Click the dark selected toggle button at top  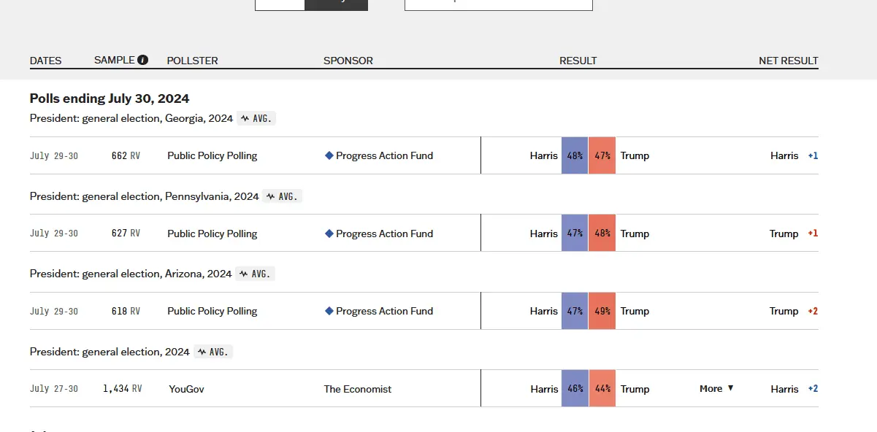[x=336, y=4]
